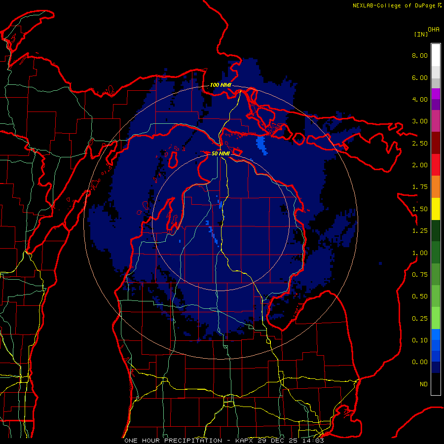
Task: Pick the dark red swatch beside 2.50
Action: tap(436, 143)
